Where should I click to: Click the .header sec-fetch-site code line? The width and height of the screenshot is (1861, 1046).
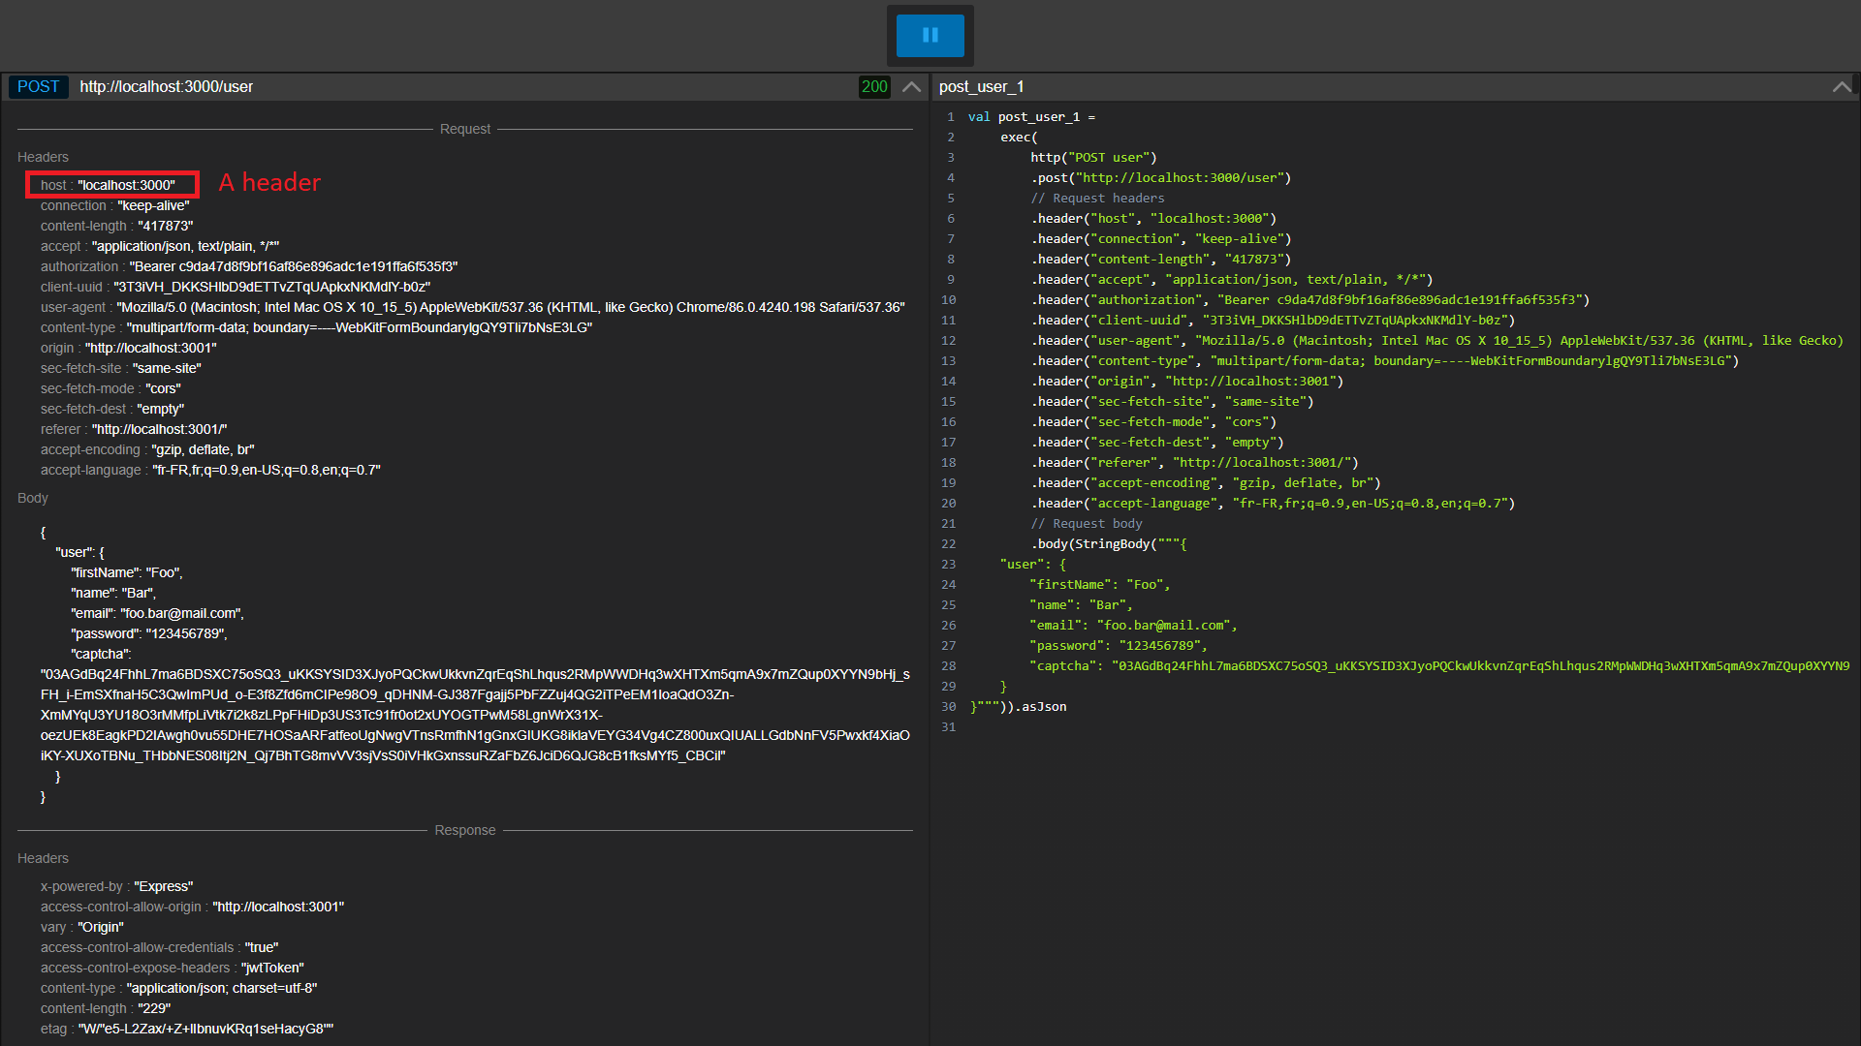click(1172, 401)
